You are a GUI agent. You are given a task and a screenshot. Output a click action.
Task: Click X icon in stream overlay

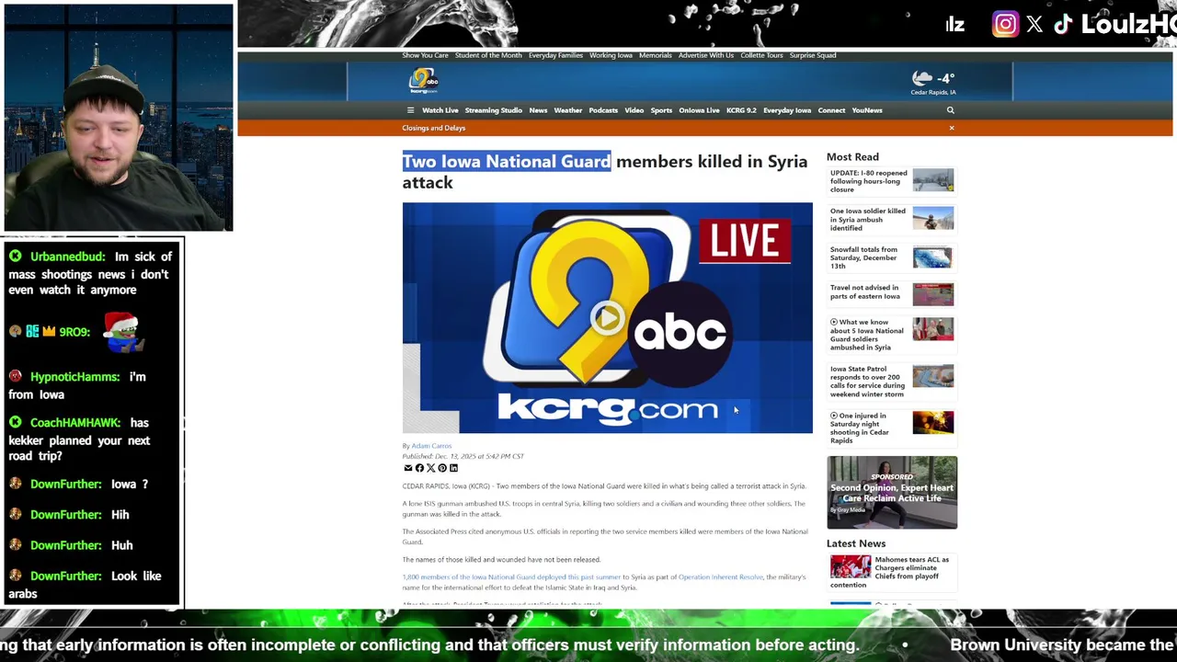[x=1034, y=25]
